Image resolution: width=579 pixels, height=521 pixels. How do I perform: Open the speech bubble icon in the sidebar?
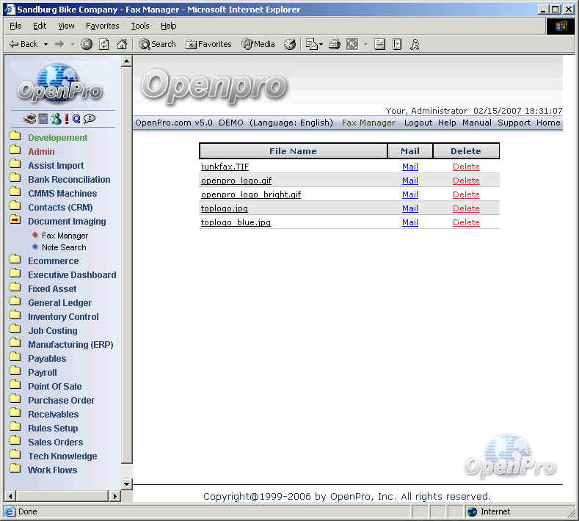coord(90,119)
